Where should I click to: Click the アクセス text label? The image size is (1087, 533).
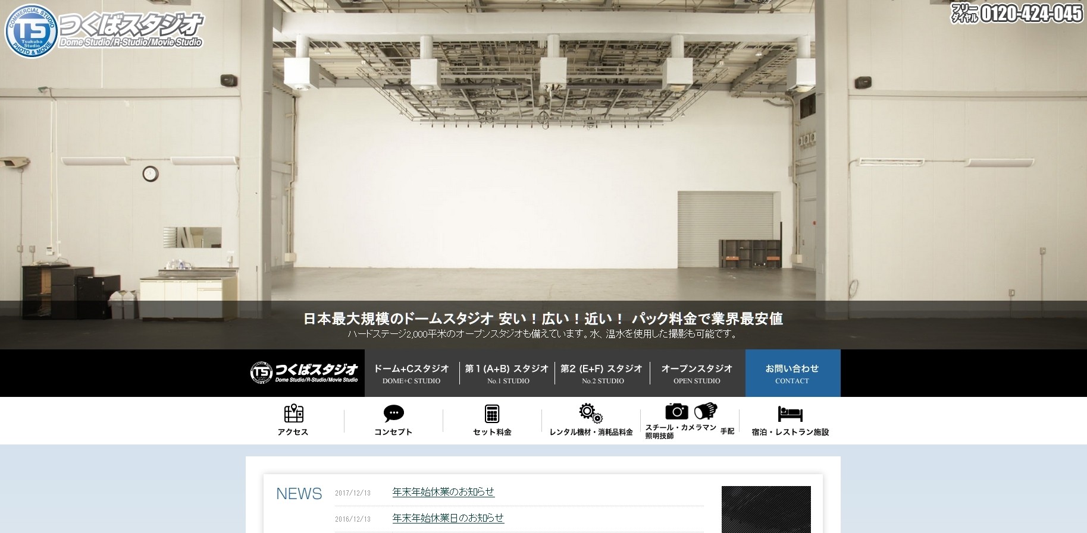click(x=293, y=432)
